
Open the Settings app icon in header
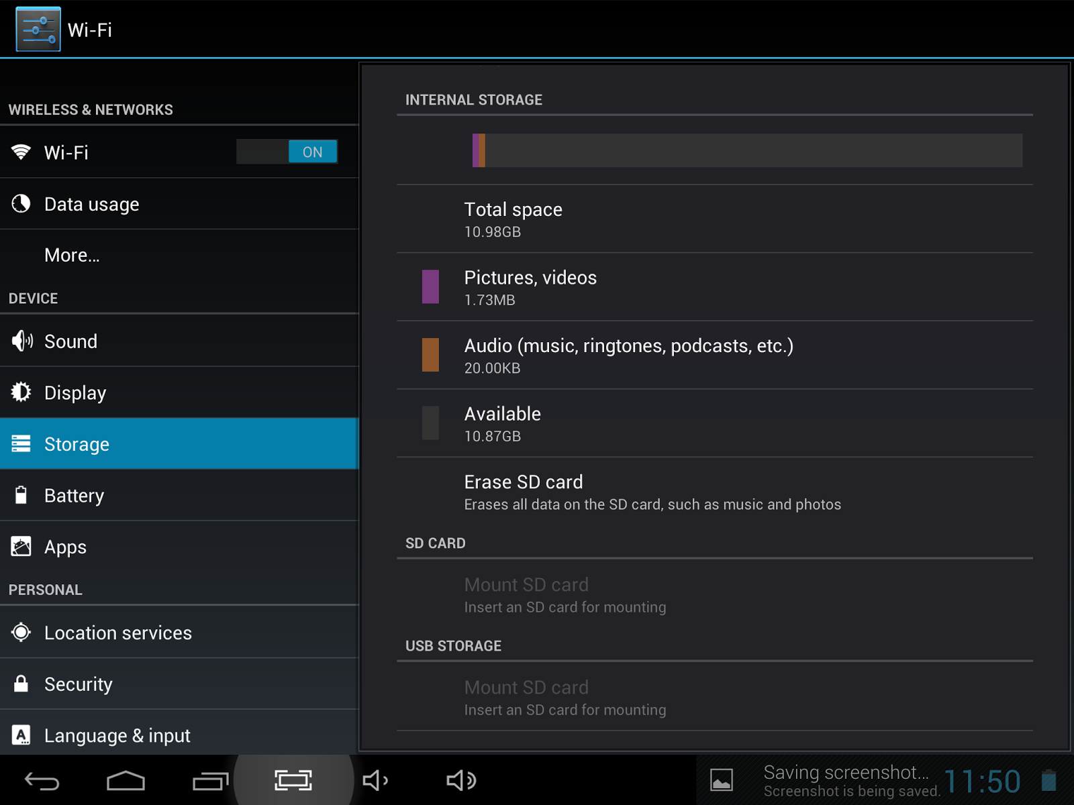[38, 30]
